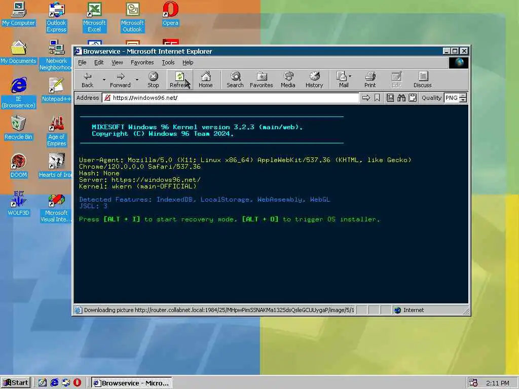Image resolution: width=519 pixels, height=389 pixels.
Task: Click the Quality PNG field
Action: pos(452,98)
